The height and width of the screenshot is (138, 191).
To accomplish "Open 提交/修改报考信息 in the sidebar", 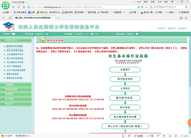I will click(x=15, y=59).
